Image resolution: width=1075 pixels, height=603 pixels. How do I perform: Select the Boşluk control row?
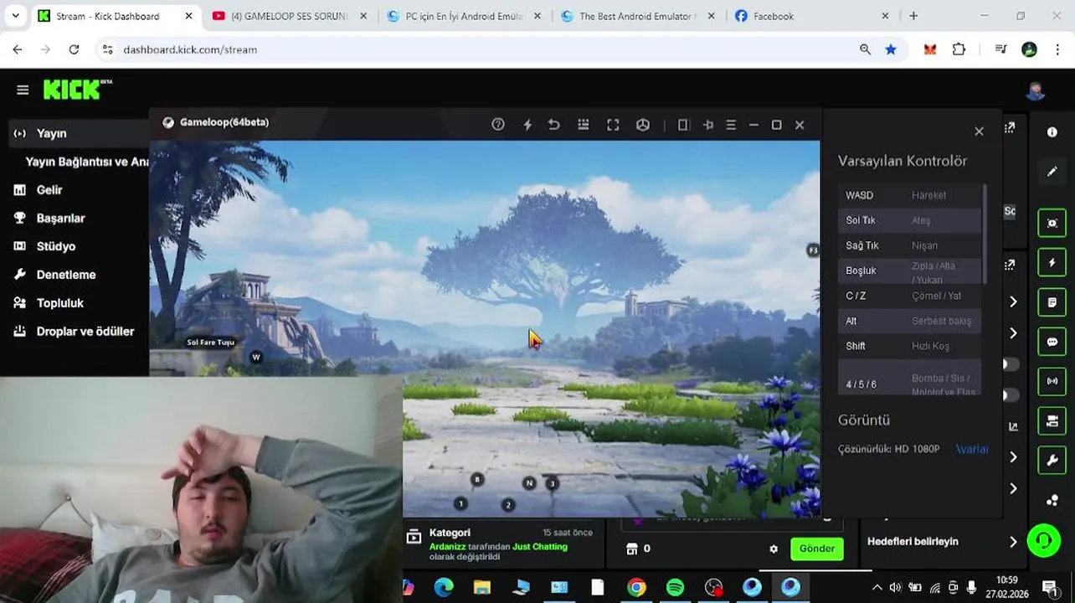(909, 271)
